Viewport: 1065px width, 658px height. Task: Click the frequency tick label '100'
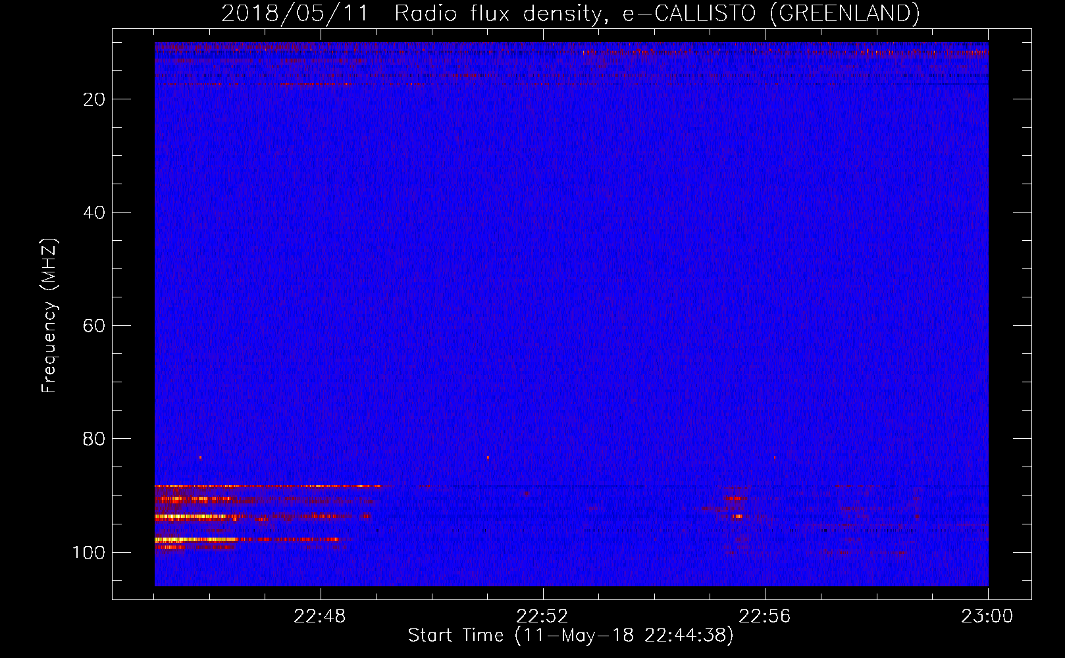(x=89, y=552)
